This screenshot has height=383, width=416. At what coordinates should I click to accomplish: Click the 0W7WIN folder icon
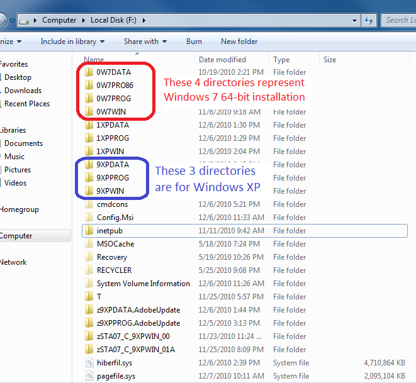point(89,111)
